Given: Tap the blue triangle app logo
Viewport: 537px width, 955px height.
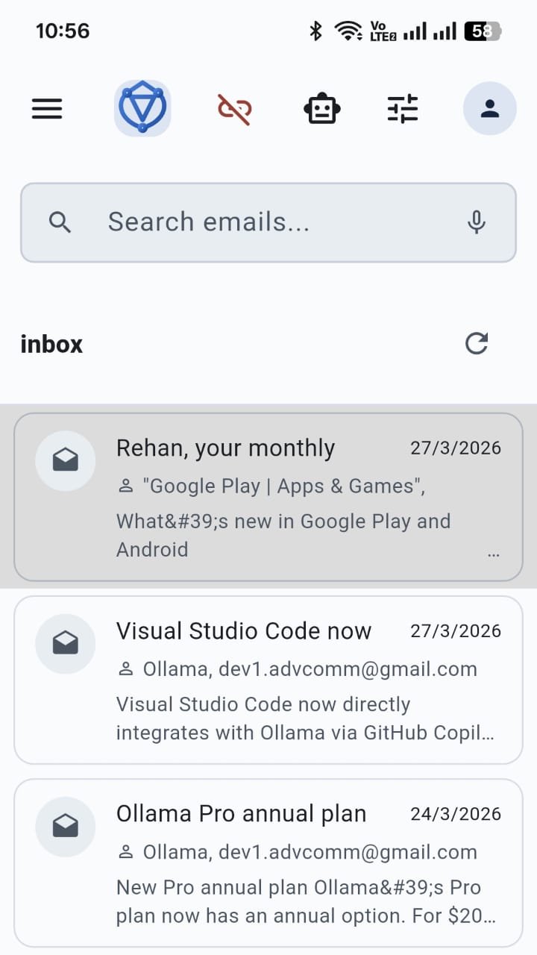Looking at the screenshot, I should click(142, 108).
